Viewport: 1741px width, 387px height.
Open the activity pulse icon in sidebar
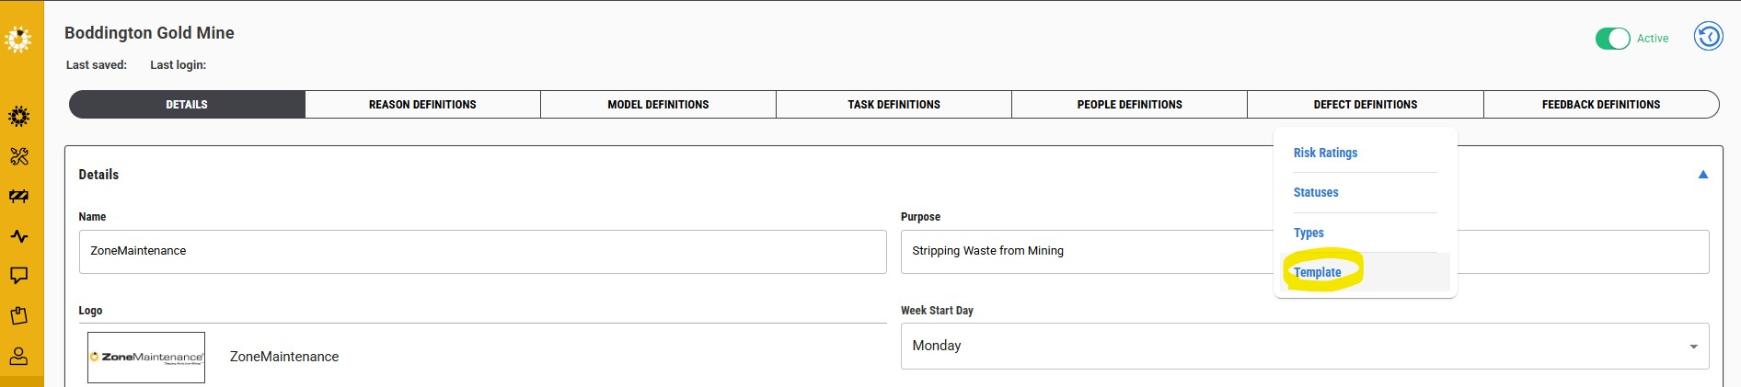point(18,236)
